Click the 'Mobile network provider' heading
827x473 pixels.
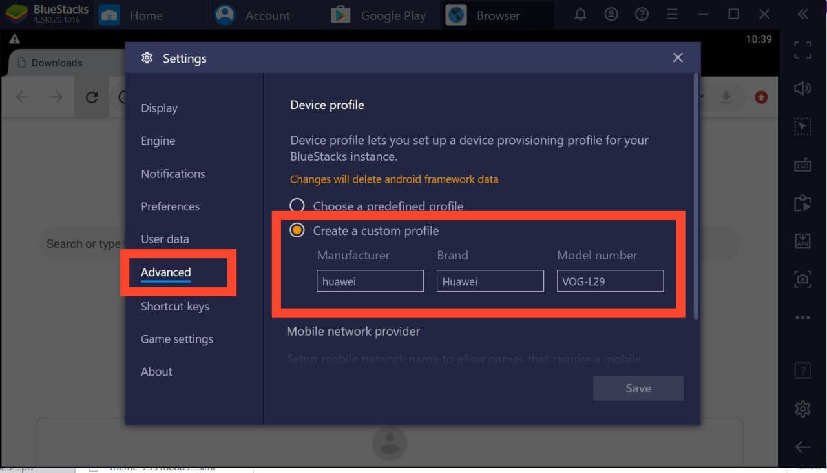[353, 331]
